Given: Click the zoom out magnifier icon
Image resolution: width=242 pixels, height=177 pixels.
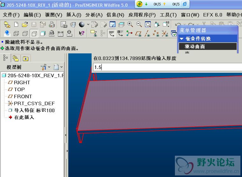Looking at the screenshot, I should [139, 24].
